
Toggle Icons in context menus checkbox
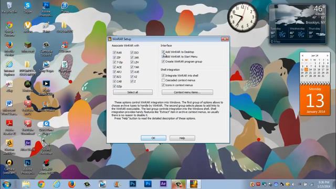click(163, 85)
